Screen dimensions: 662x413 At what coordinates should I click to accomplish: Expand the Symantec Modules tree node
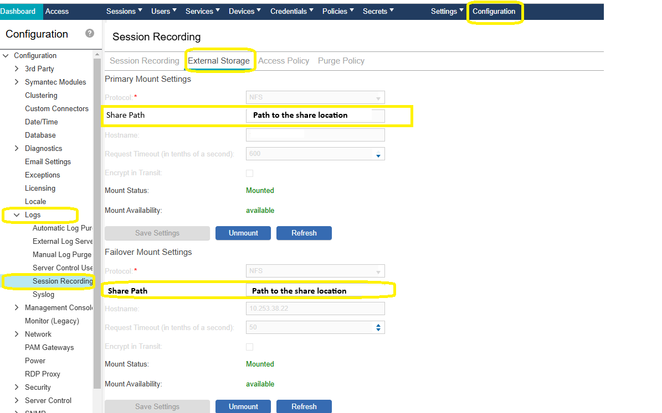(17, 82)
